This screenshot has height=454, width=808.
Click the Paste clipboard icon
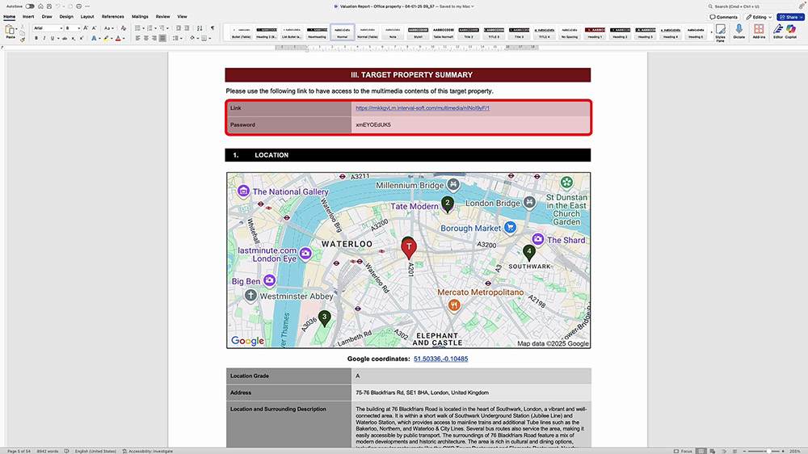10,31
